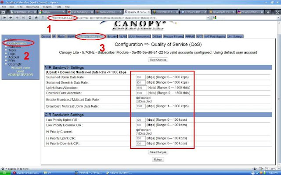The width and height of the screenshot is (281, 175).
Task: Open the Protocol Filtering tab
Action: (x=173, y=36)
